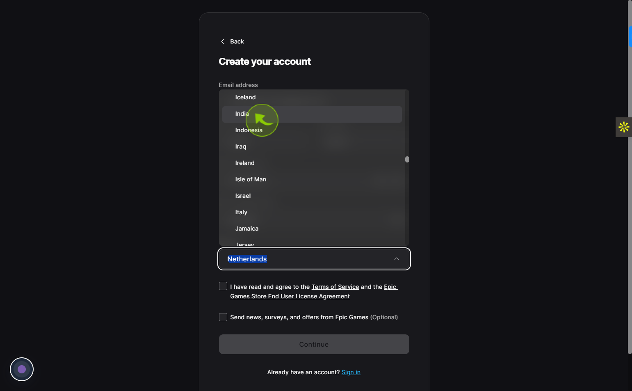Collapse the country dropdown using chevron arrow
The image size is (632, 391).
pyautogui.click(x=397, y=259)
